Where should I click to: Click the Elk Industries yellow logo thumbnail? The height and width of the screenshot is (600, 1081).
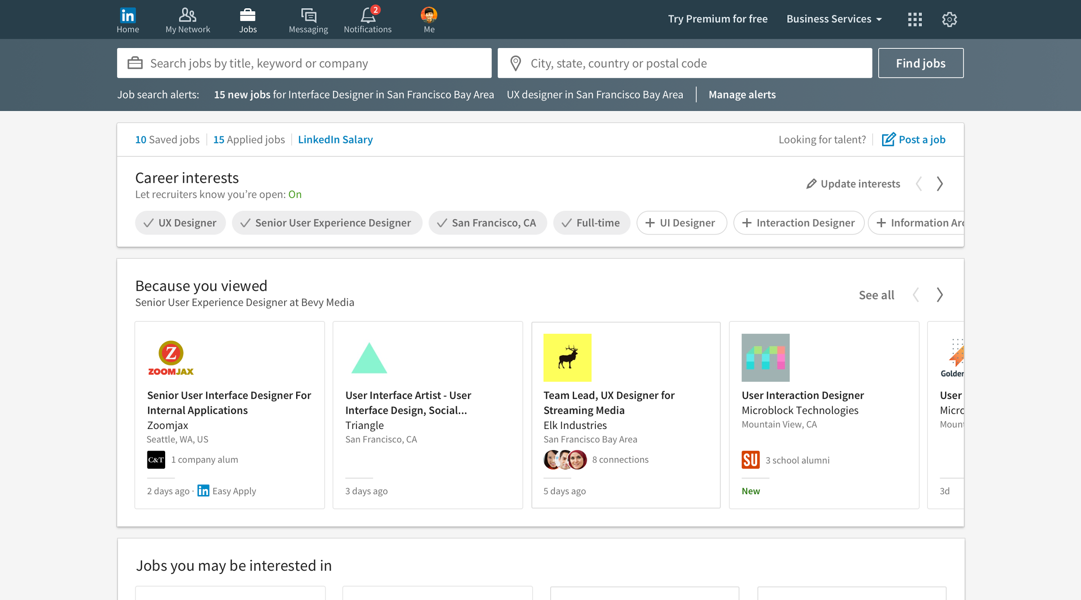(x=567, y=358)
